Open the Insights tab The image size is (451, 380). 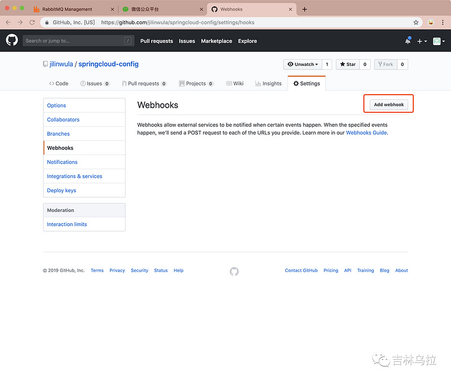(x=268, y=83)
